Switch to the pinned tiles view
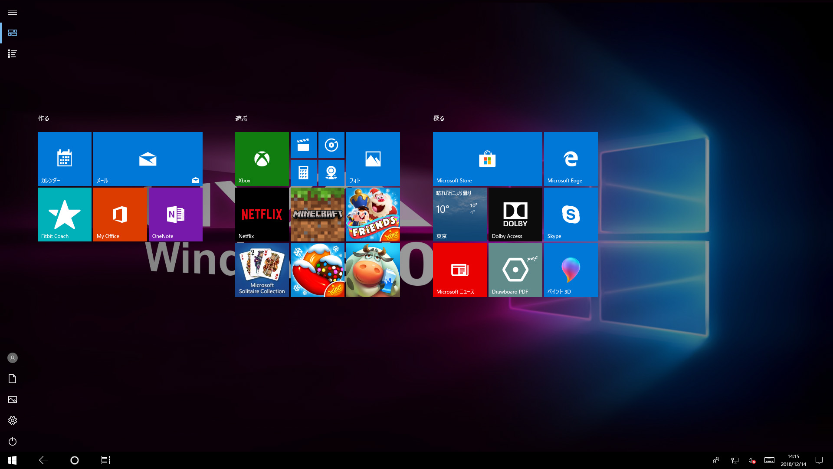The image size is (833, 469). click(13, 33)
